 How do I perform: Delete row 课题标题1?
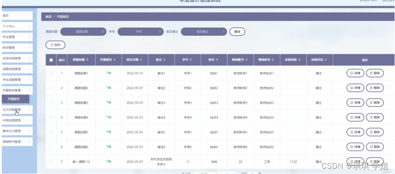375,73
